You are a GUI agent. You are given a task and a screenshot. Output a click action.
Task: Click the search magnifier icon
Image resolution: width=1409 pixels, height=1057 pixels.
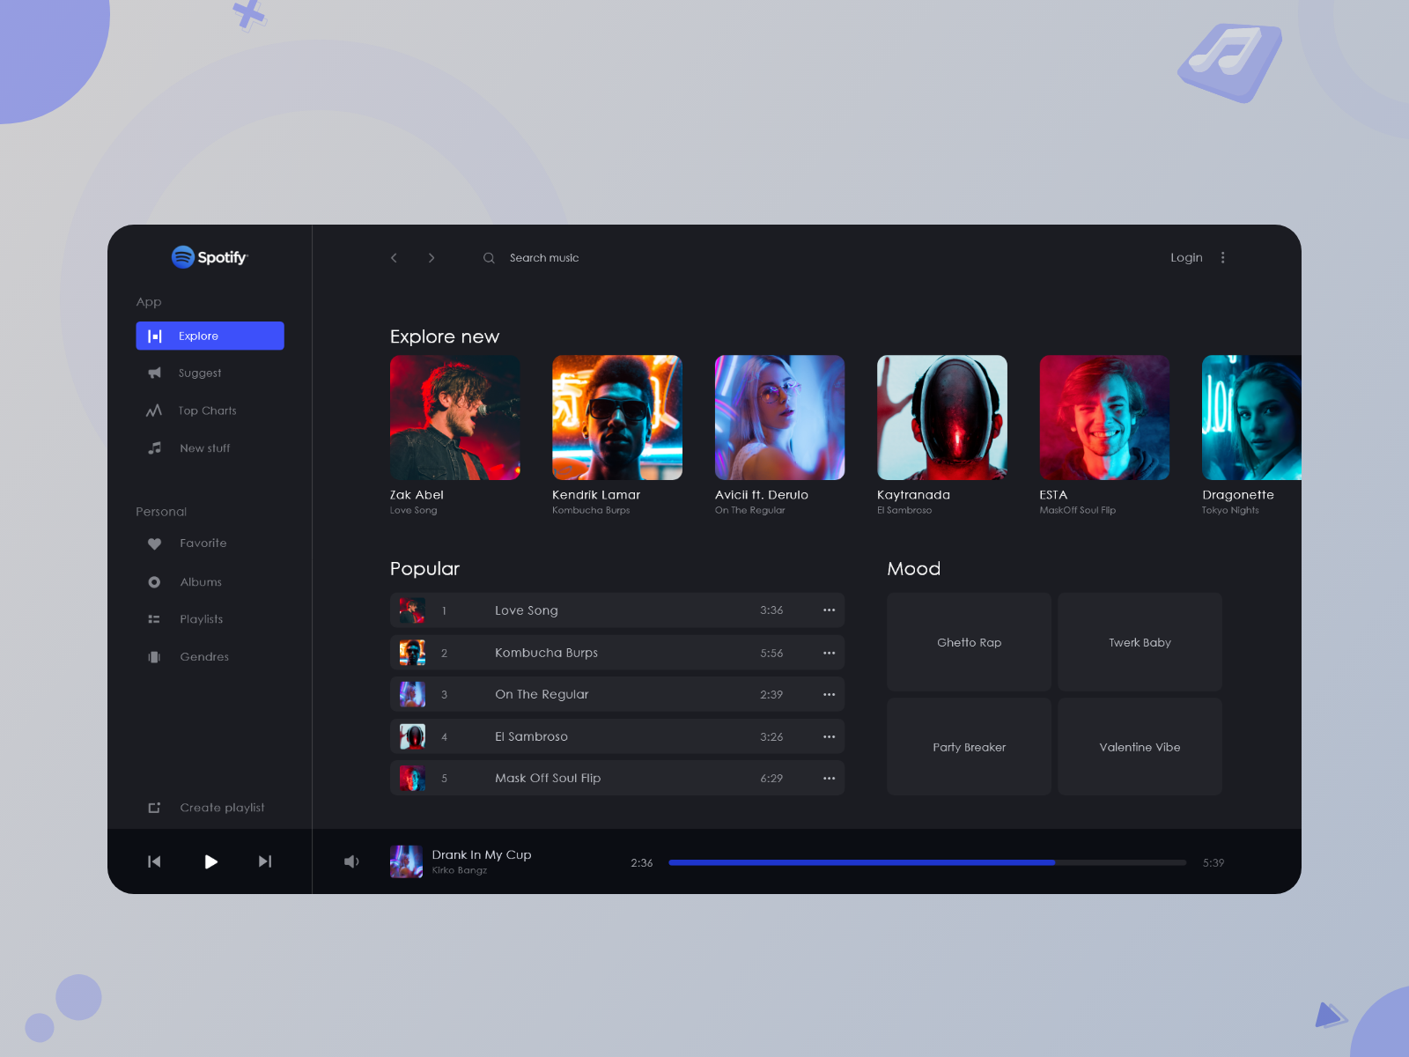tap(489, 258)
